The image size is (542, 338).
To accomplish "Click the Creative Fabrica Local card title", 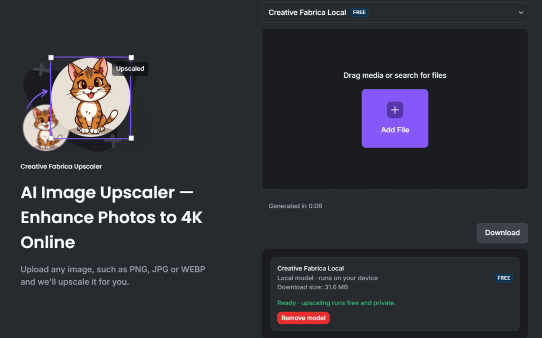I will (x=310, y=269).
